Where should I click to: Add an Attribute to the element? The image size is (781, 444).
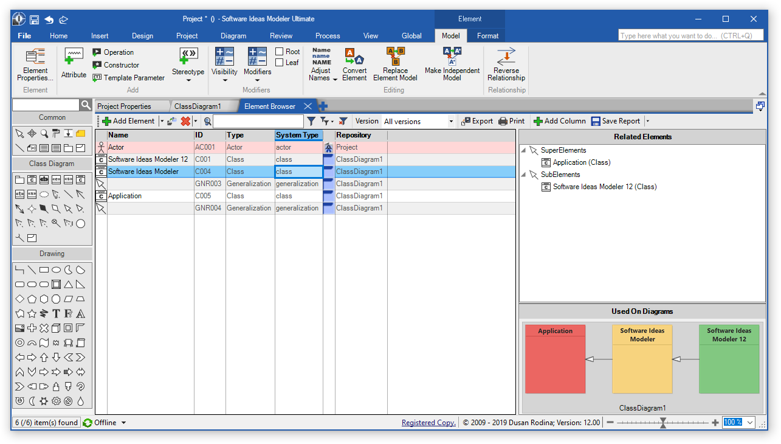pos(74,63)
